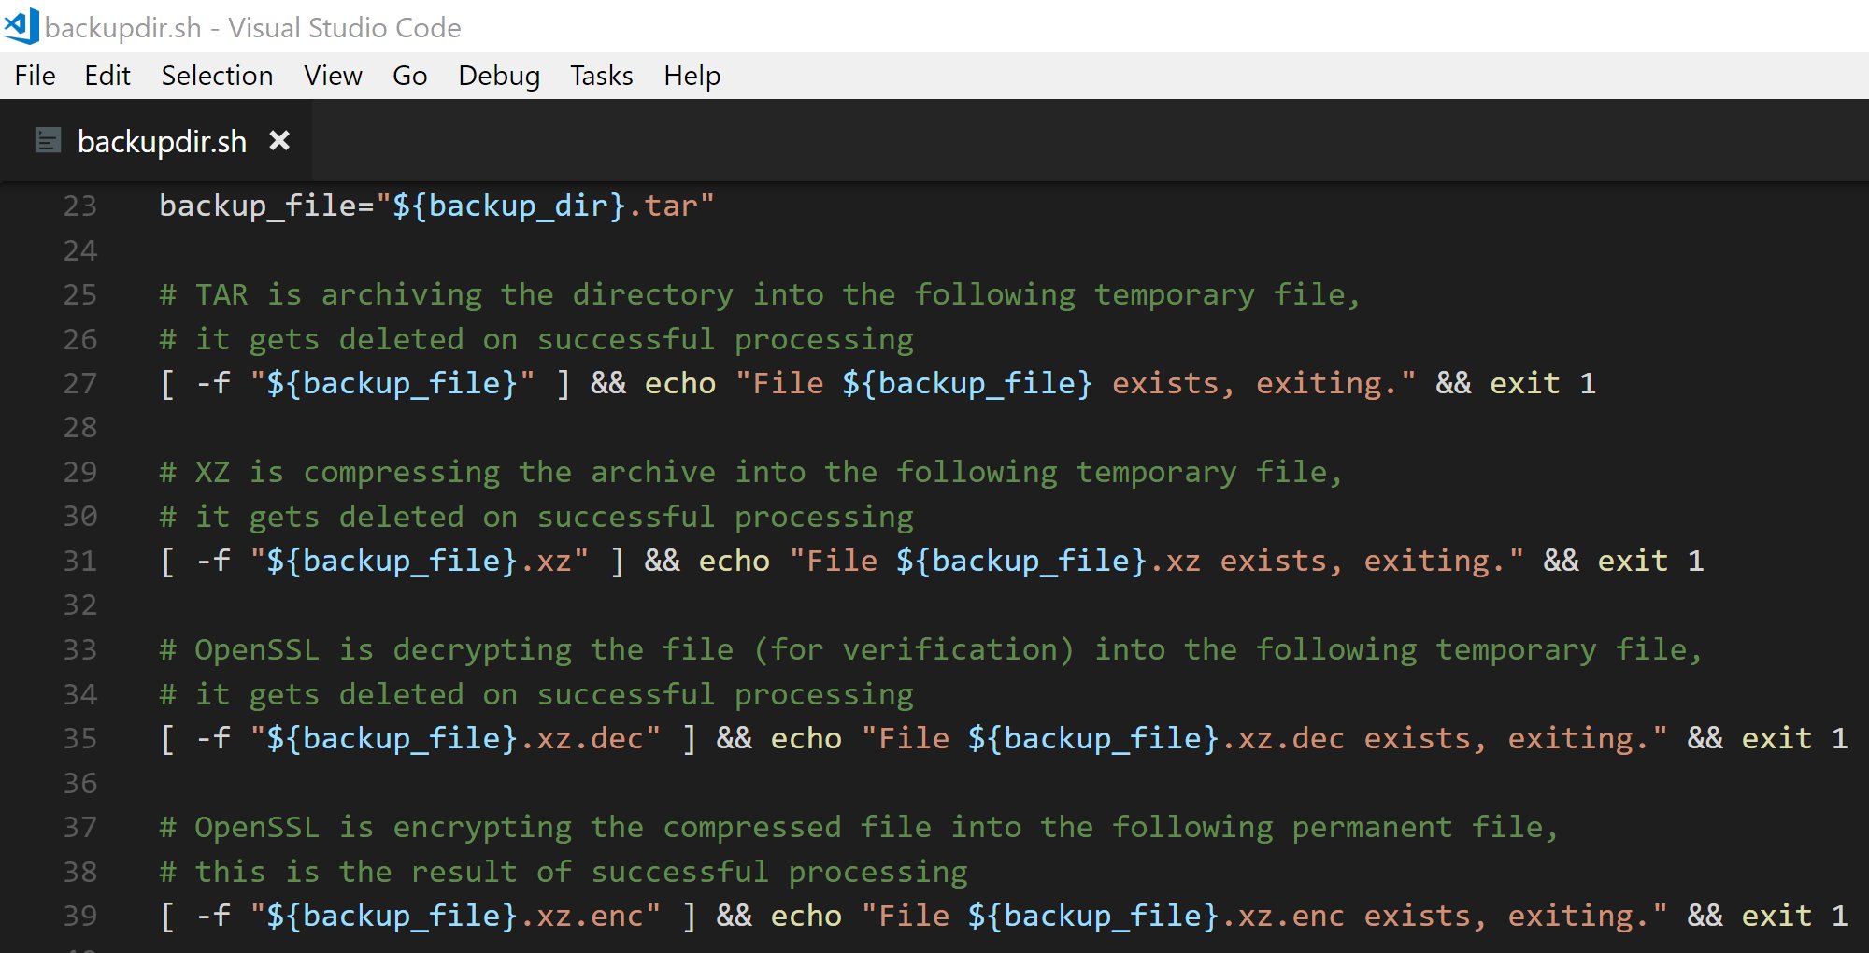Click the '.xz' test string on line 31
The image size is (1869, 953).
(419, 561)
